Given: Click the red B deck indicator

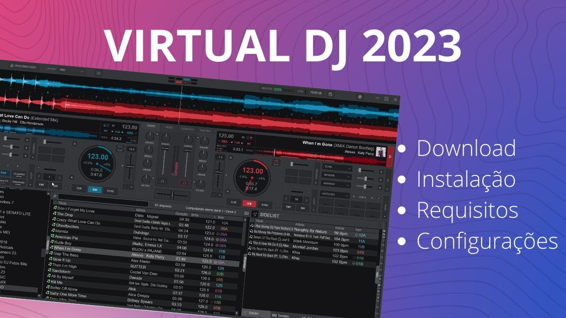Looking at the screenshot, I should [390, 157].
